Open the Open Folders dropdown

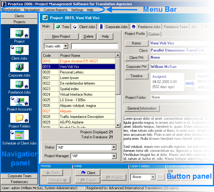click(153, 177)
